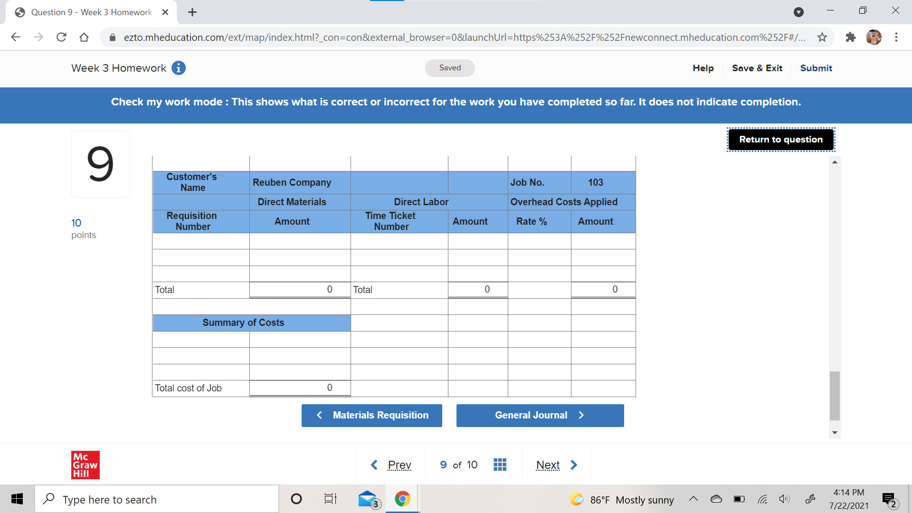Click first Requisition Number input cell
The height and width of the screenshot is (513, 912).
[201, 241]
